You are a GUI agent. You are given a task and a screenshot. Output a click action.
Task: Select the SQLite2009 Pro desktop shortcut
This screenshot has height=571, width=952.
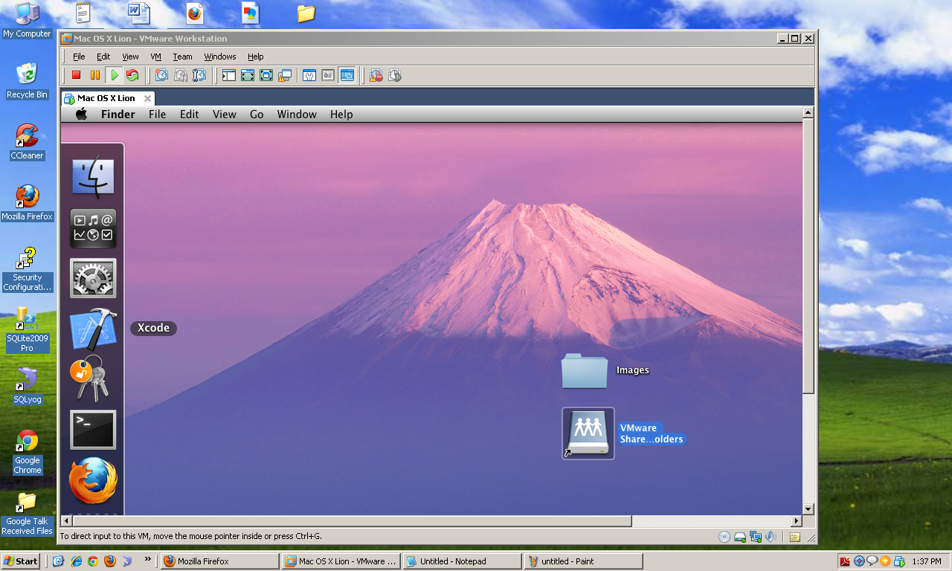point(27,329)
